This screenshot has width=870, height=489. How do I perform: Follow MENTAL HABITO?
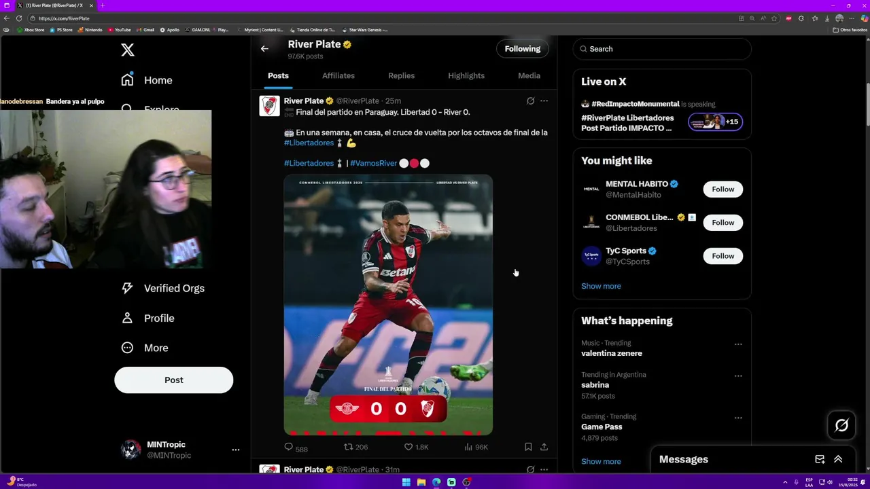point(723,189)
